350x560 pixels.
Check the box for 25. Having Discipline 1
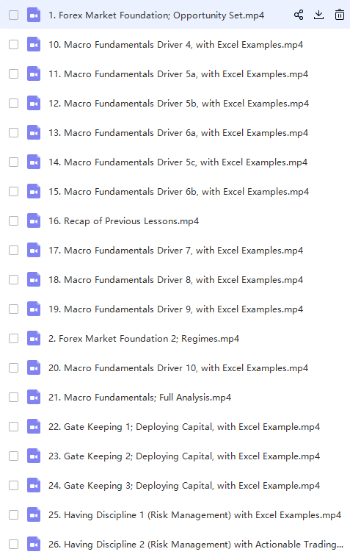[x=13, y=514]
